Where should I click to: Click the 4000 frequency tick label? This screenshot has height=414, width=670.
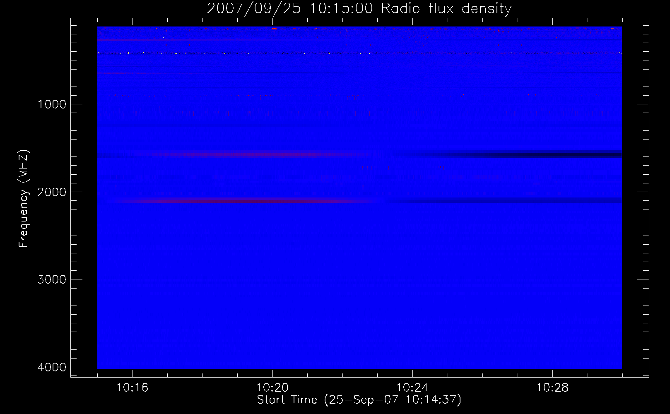pos(52,367)
